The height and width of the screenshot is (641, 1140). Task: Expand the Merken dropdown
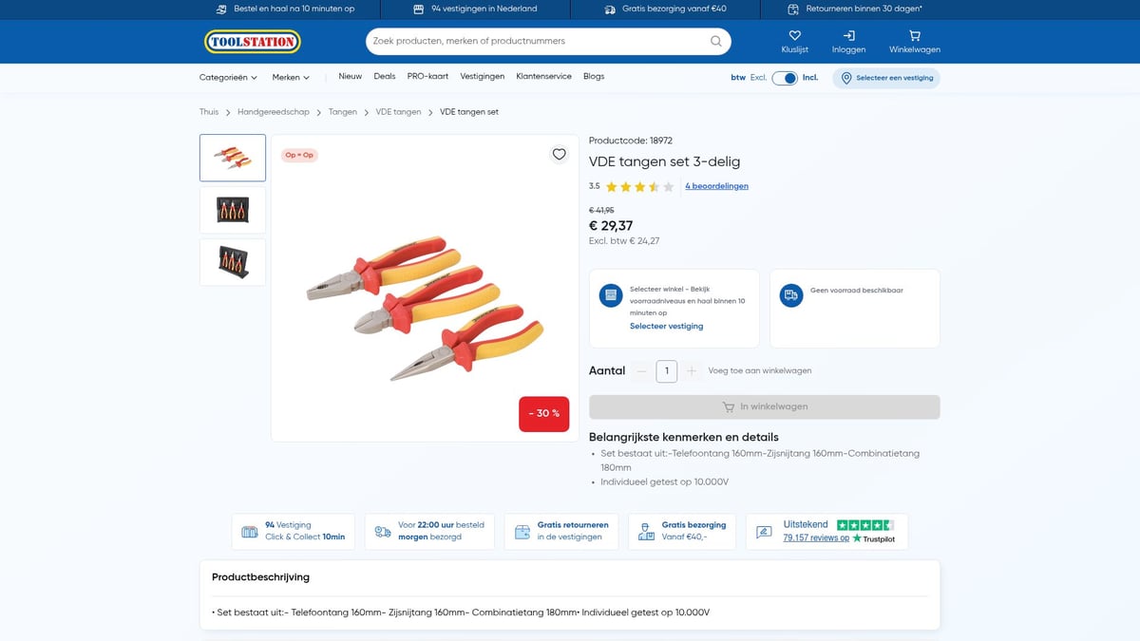pos(291,78)
